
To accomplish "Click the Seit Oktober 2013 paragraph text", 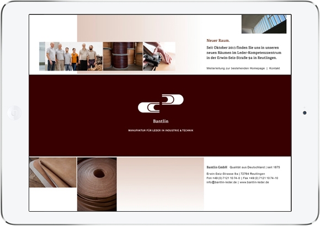I will click(244, 52).
